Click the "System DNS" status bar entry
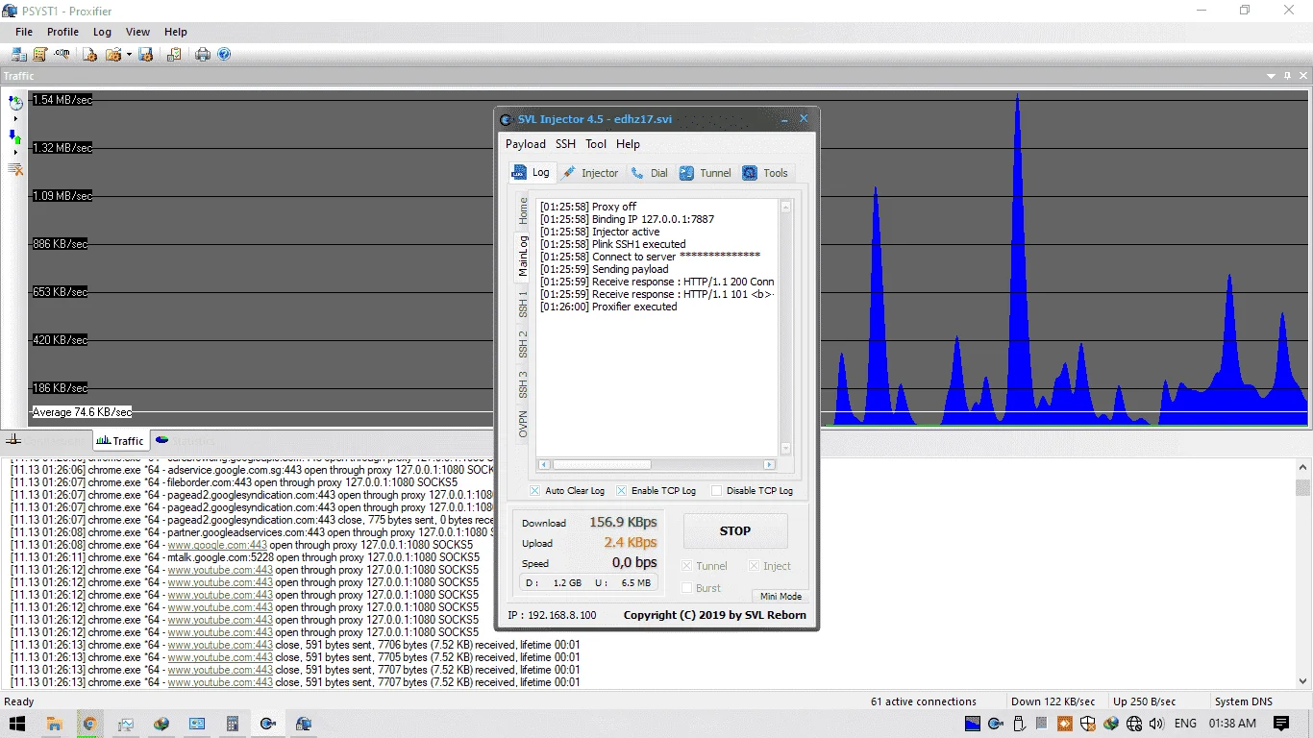1313x738 pixels. point(1244,701)
